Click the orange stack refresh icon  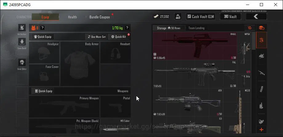[x=261, y=28]
